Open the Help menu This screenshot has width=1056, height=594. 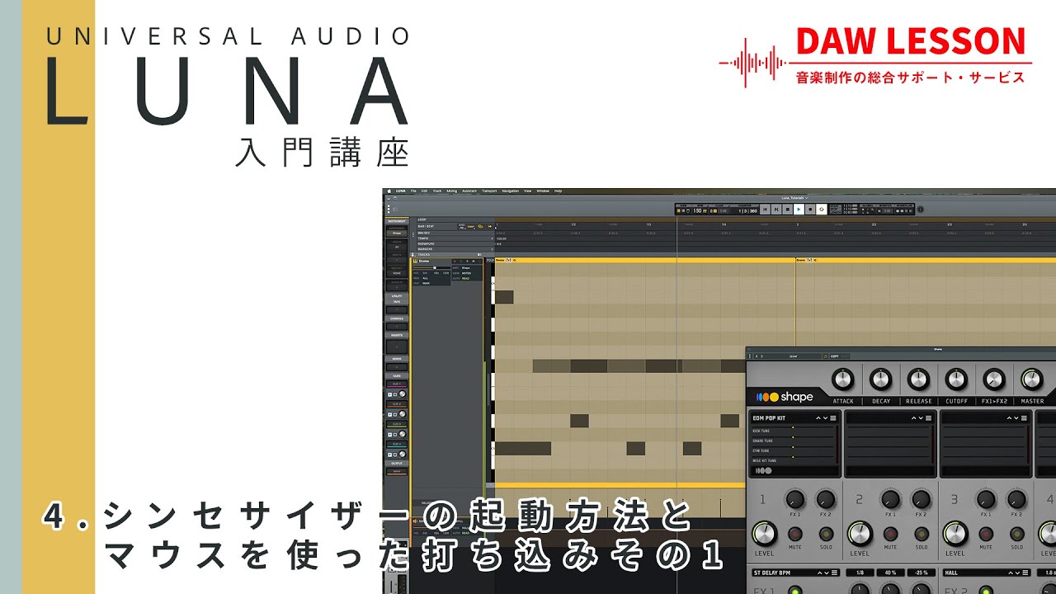tap(558, 191)
